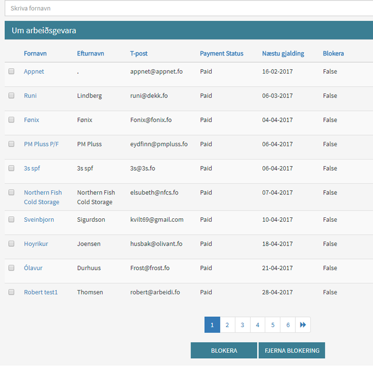Open the Appnet employer link
This screenshot has width=373, height=367.
(x=34, y=72)
